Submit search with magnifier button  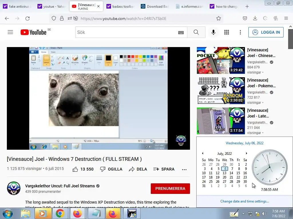tap(196, 32)
